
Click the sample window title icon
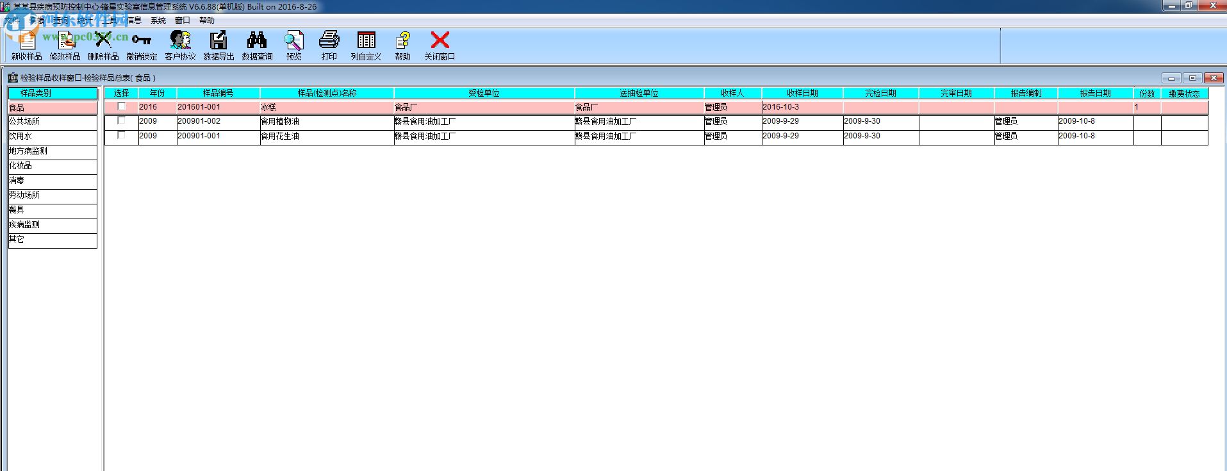coord(12,78)
